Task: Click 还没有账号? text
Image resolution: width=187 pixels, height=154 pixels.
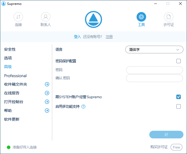Action: [93, 37]
